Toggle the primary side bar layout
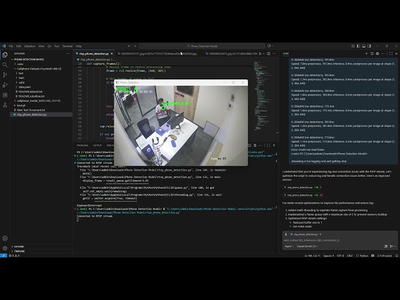Viewport: 400px width, 300px height. click(358, 46)
